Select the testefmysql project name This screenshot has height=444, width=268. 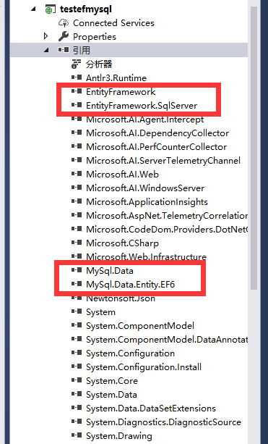pyautogui.click(x=86, y=9)
